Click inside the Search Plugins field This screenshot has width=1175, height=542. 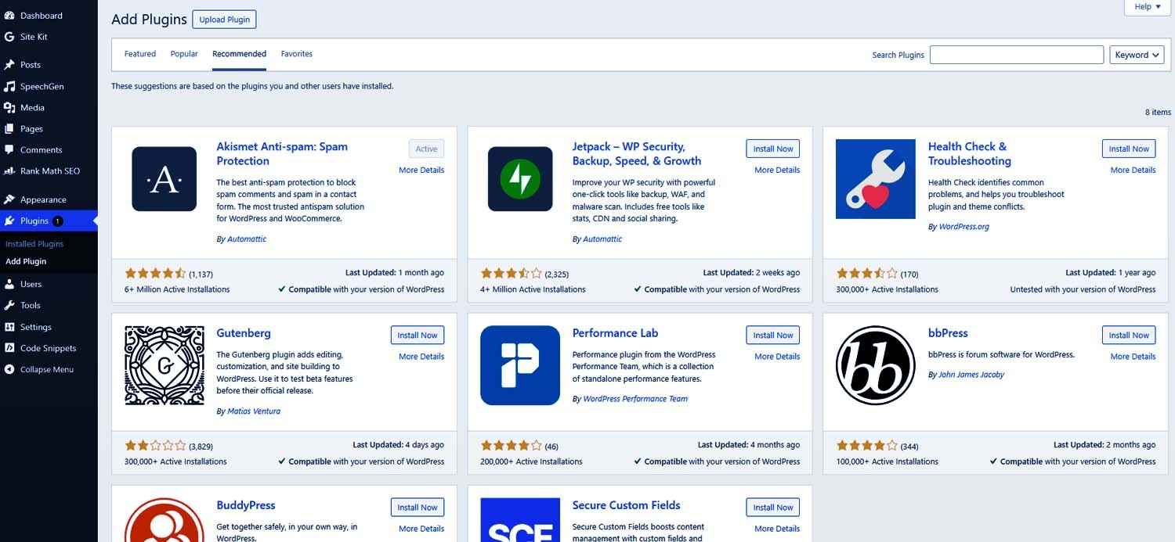coord(1016,55)
